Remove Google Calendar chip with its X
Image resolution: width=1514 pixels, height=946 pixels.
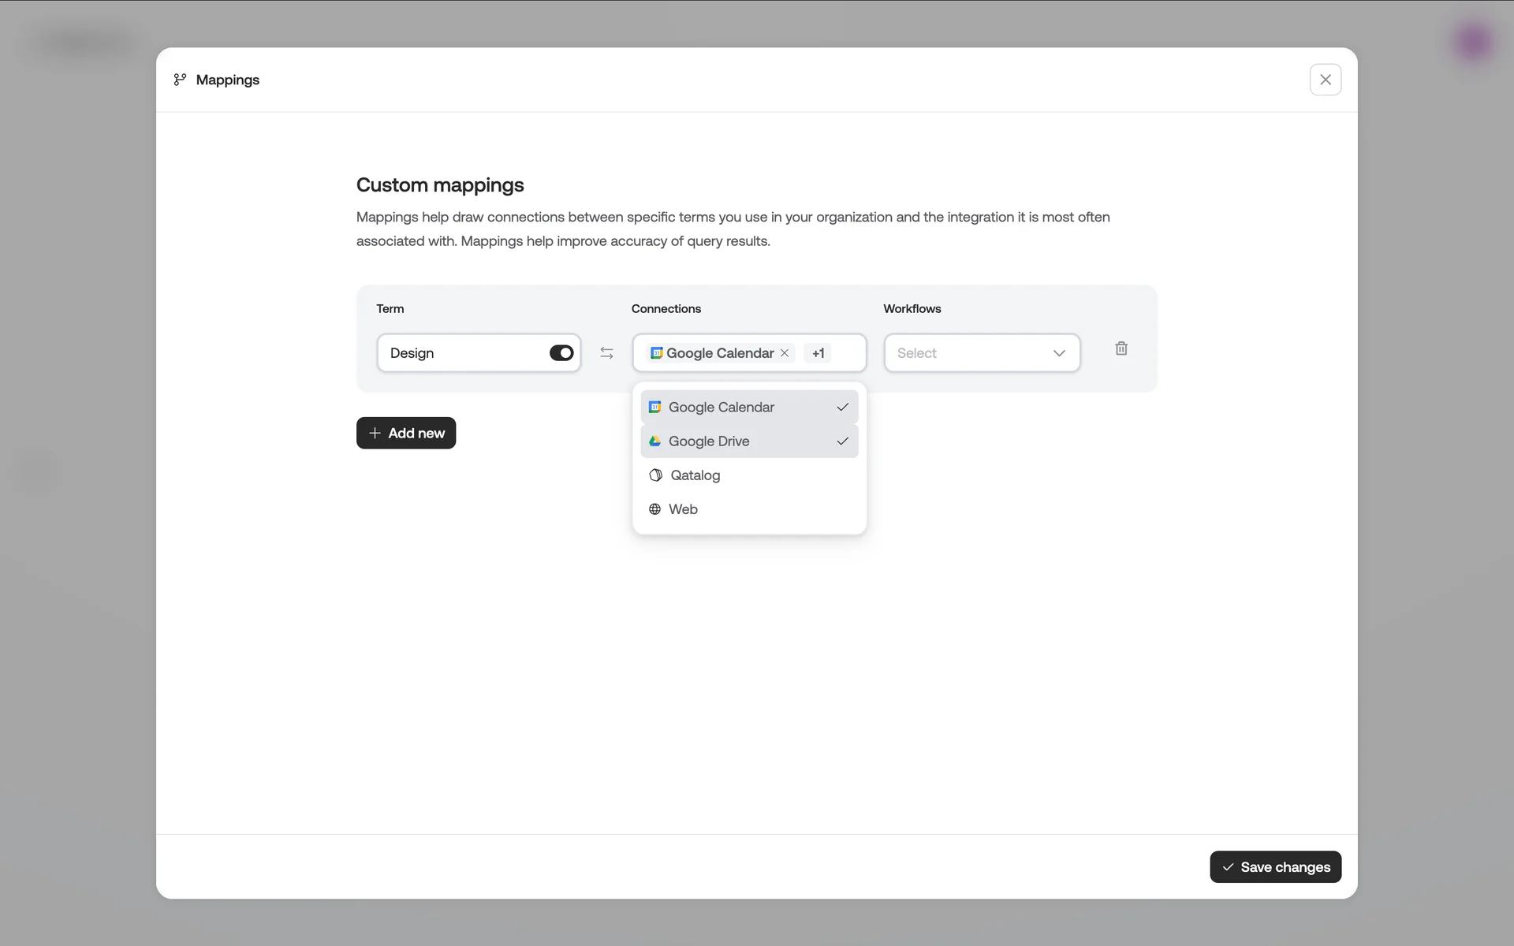pyautogui.click(x=785, y=353)
